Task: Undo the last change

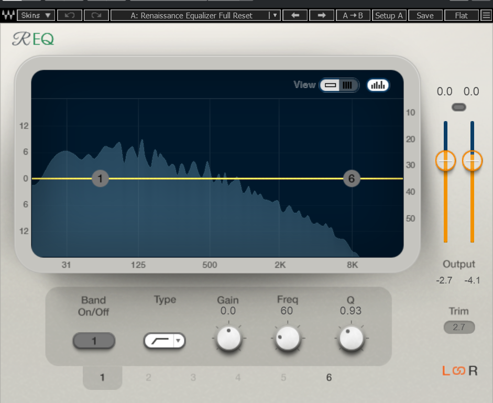Action: pos(70,15)
